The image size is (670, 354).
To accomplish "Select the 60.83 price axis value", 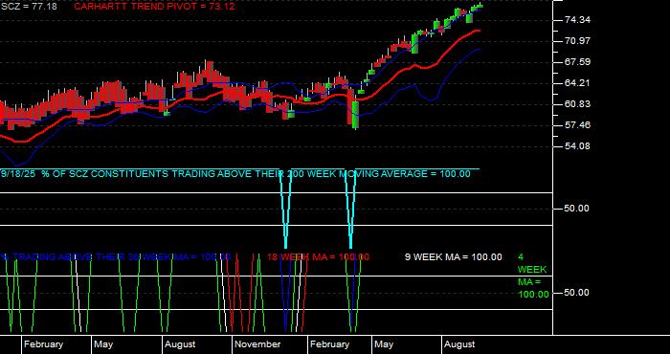I will point(578,104).
